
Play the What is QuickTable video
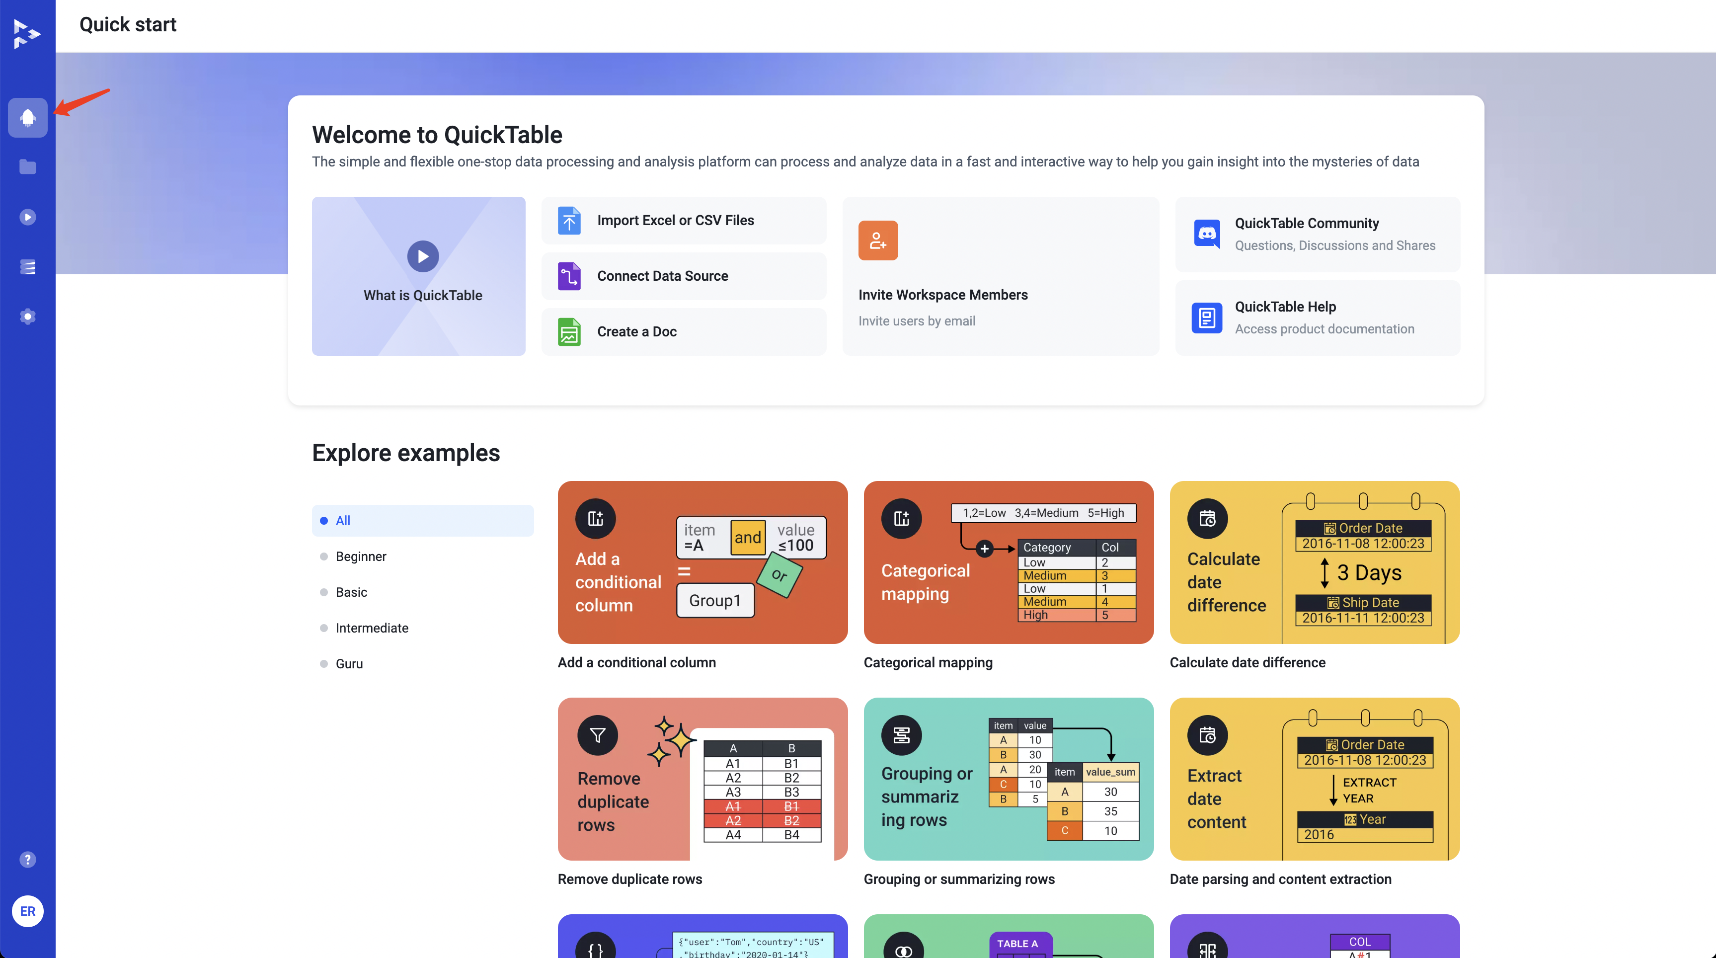tap(423, 256)
